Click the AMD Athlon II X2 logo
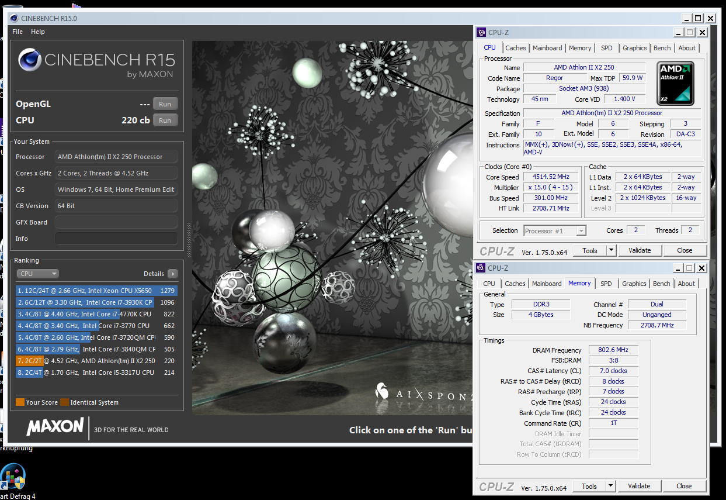 pos(676,83)
